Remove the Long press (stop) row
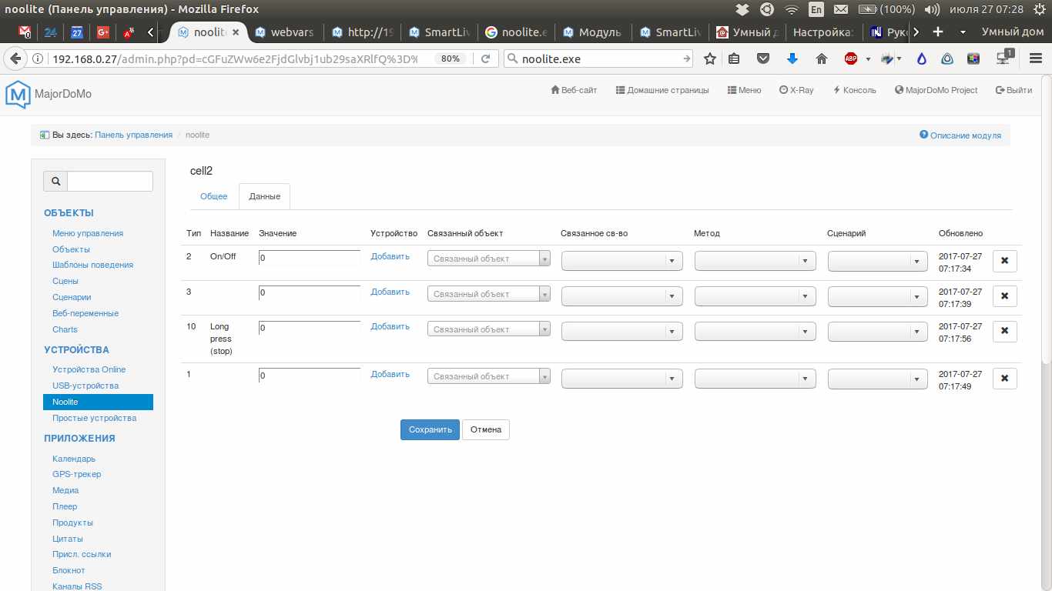This screenshot has width=1052, height=591. [1004, 332]
